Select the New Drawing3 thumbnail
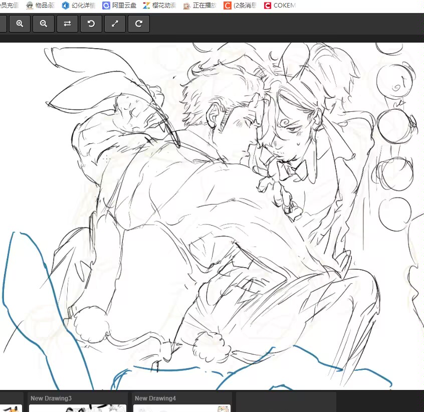424x412 pixels. pos(77,402)
